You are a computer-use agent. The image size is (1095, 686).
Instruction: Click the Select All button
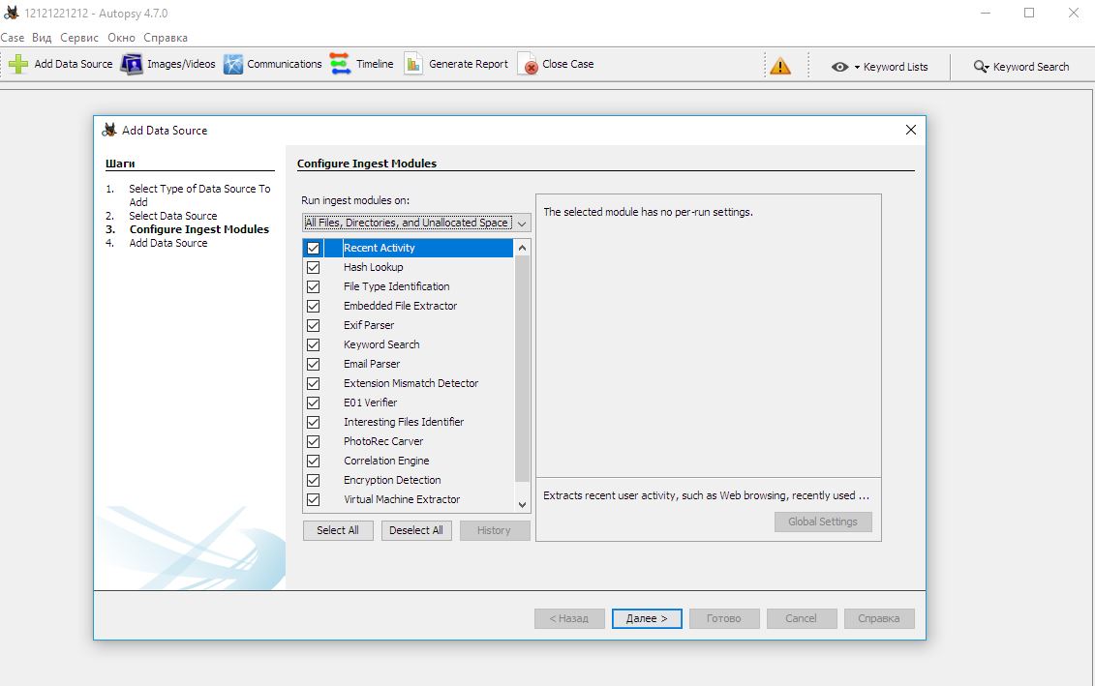pyautogui.click(x=338, y=530)
